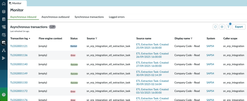Click the Error status badge for TLOG0001172
The width and height of the screenshot is (247, 101).
[73, 91]
